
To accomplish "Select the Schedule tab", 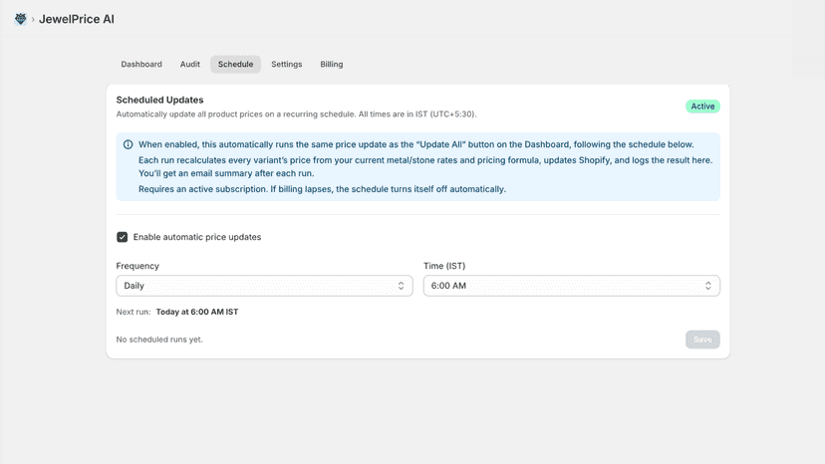I will click(x=236, y=64).
